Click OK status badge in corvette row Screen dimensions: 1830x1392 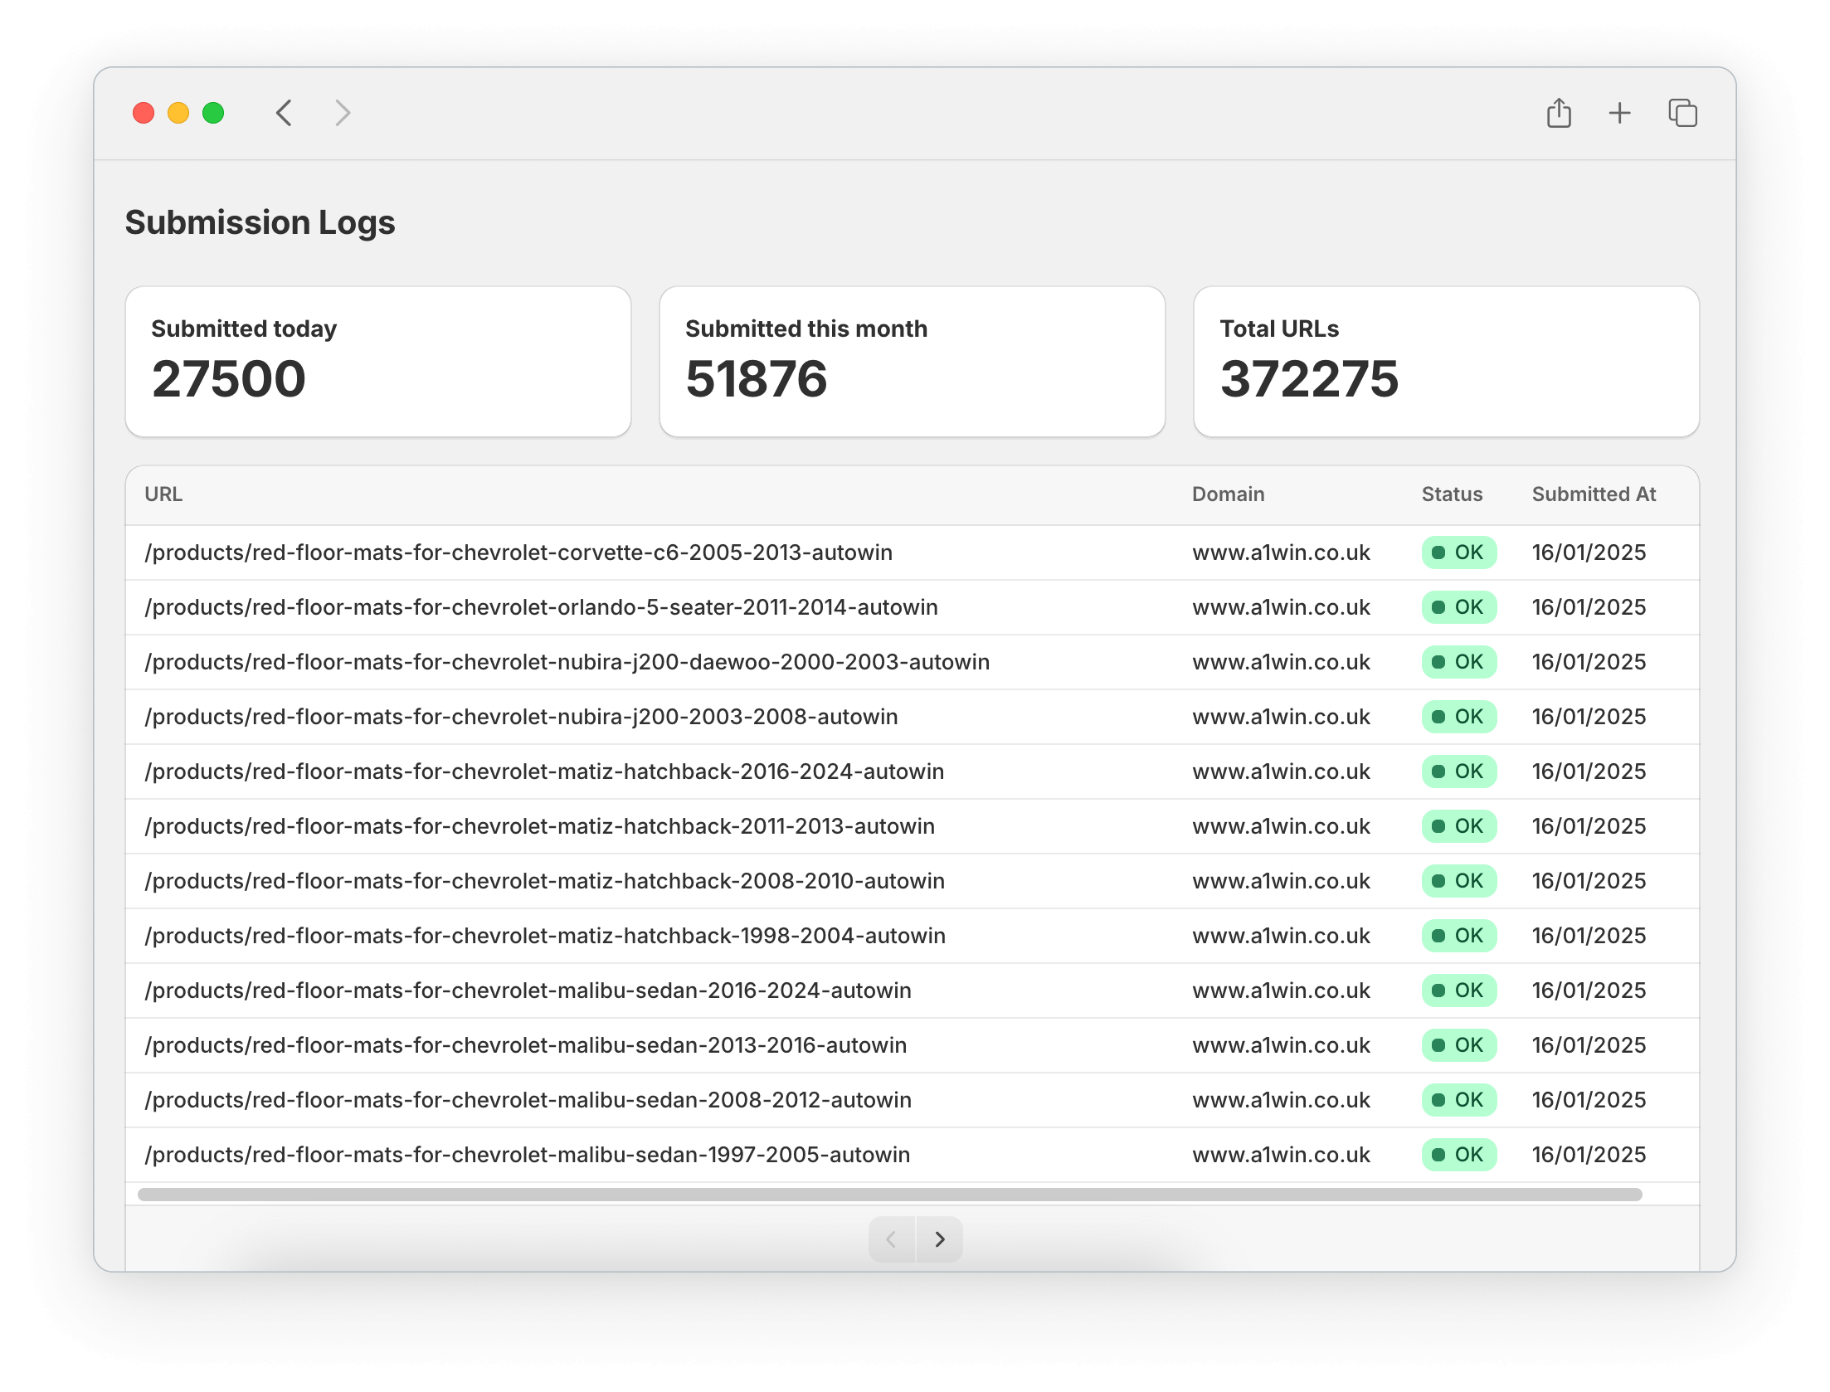(x=1458, y=552)
